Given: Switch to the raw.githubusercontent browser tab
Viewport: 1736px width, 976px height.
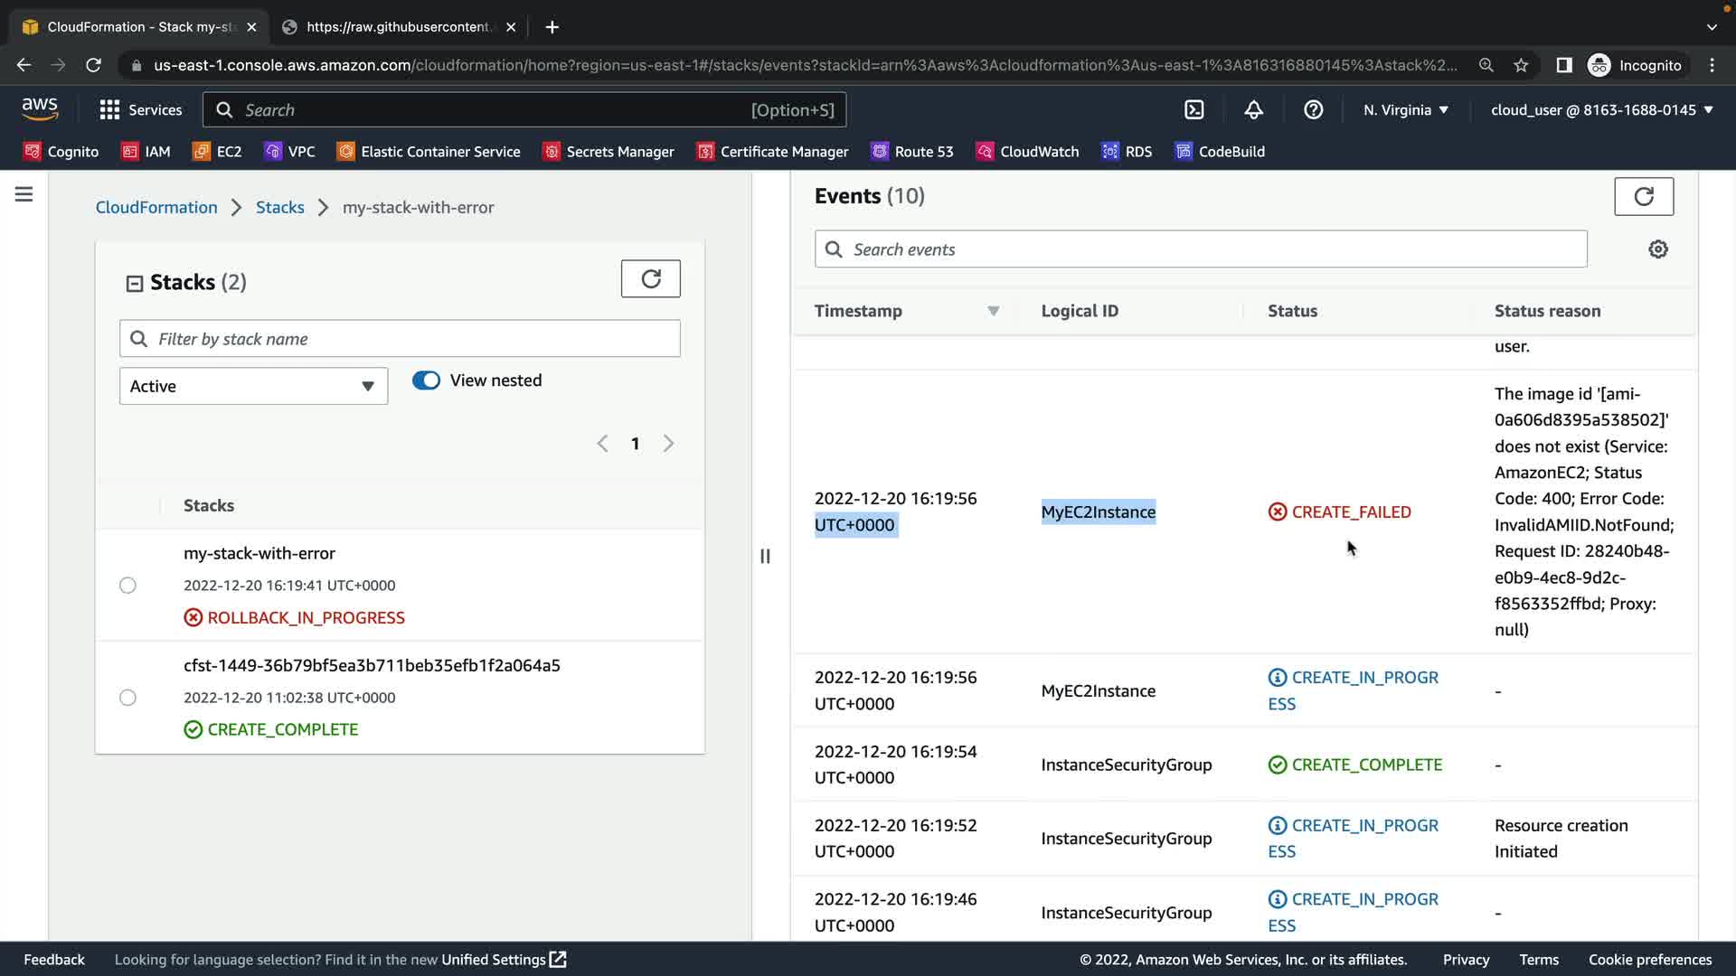Looking at the screenshot, I should (398, 27).
